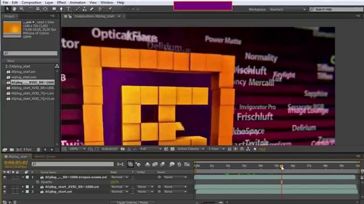Select the Rotation tool
Screen dimensions: 364x204
31,9
